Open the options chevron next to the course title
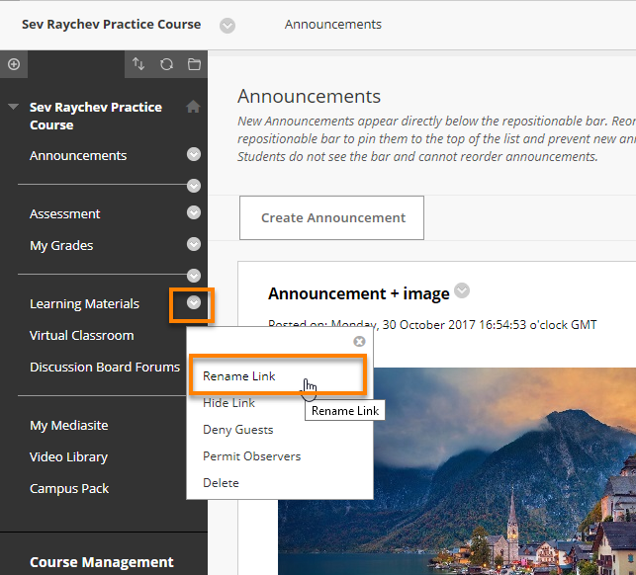The height and width of the screenshot is (575, 636). [227, 25]
